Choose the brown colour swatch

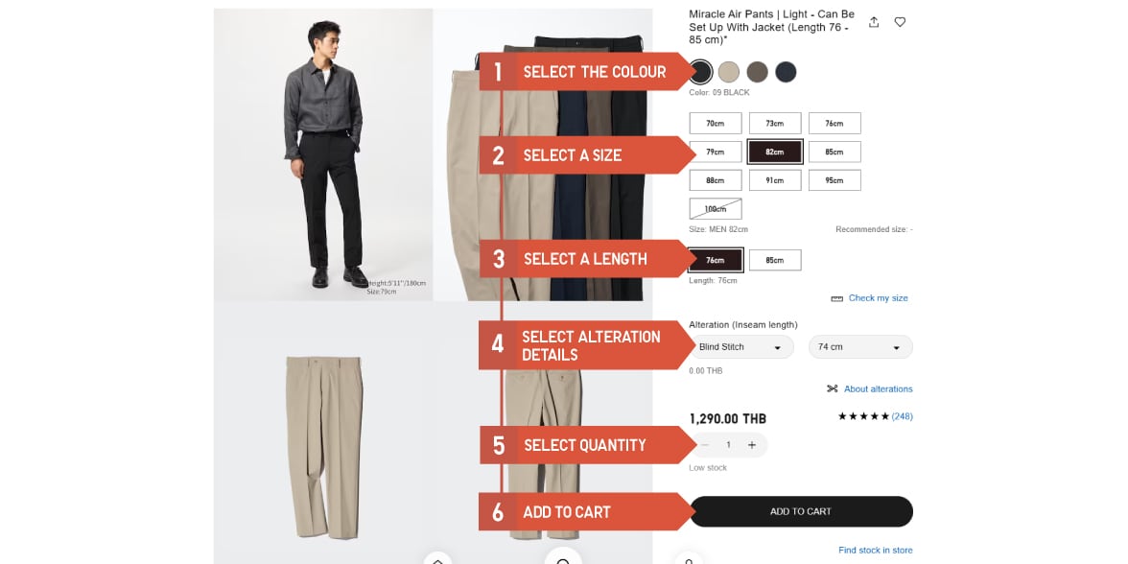pos(758,72)
